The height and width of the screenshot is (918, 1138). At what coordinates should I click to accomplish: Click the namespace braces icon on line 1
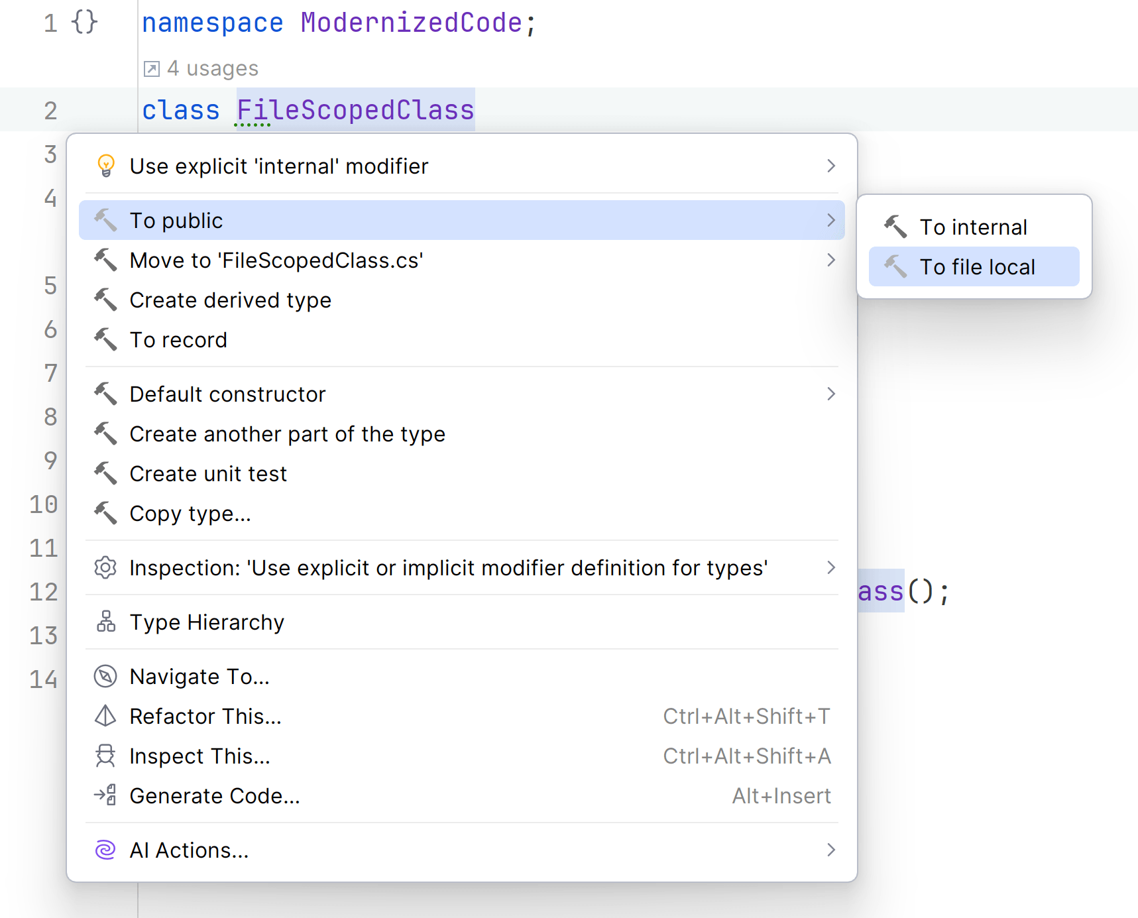[85, 23]
